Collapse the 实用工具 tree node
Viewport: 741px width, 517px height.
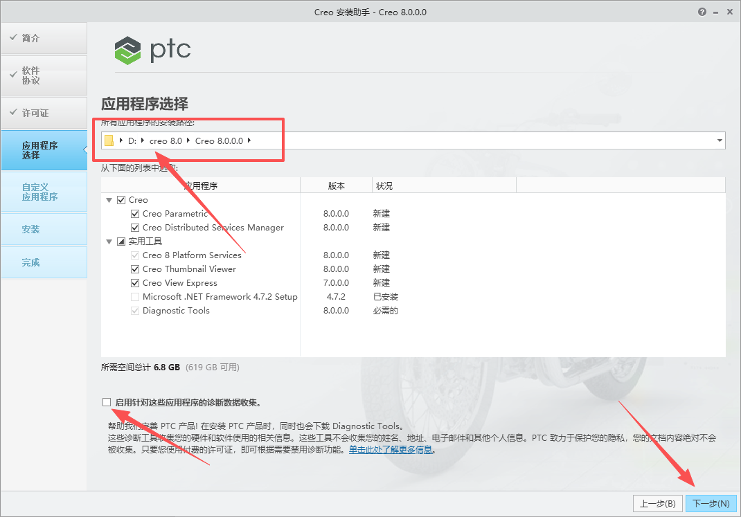109,241
